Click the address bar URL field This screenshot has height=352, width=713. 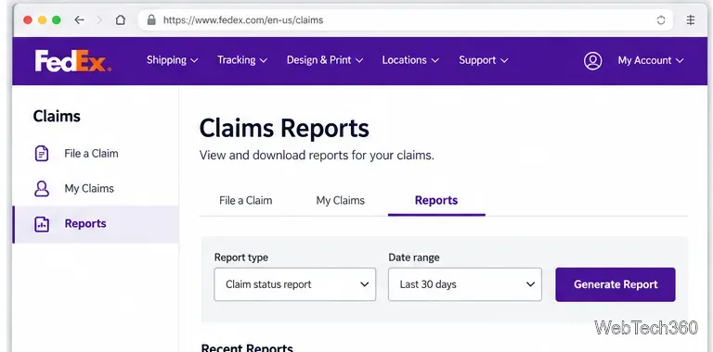click(x=405, y=20)
